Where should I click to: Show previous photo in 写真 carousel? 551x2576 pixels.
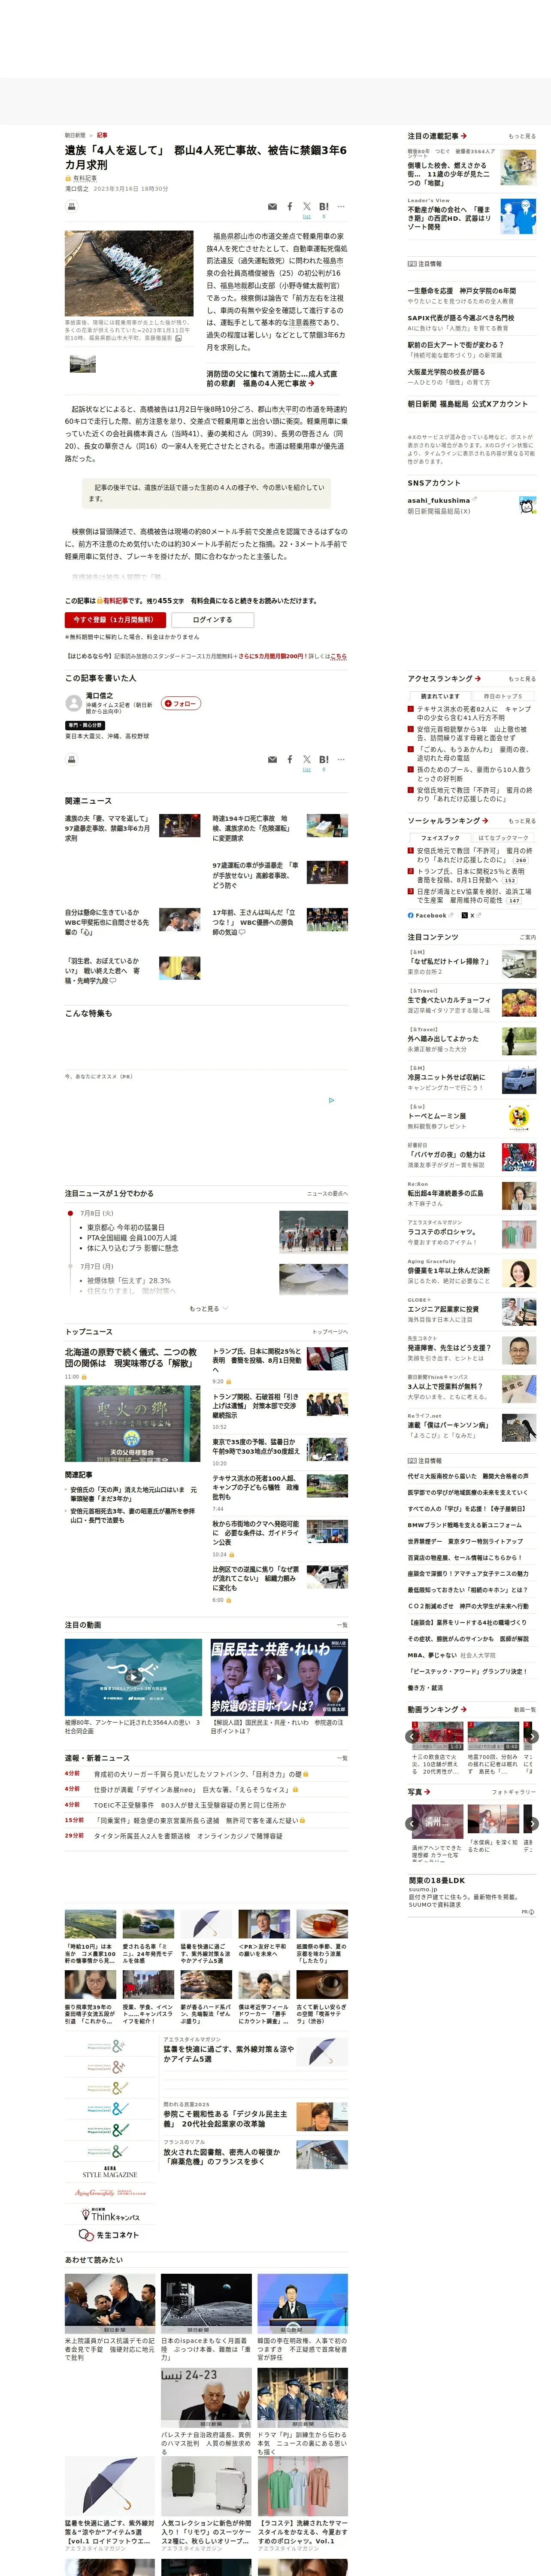(x=412, y=1824)
